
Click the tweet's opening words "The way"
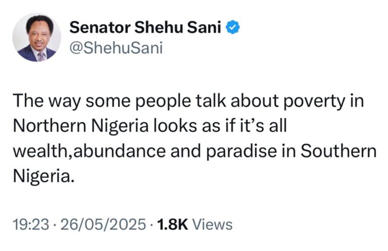(x=47, y=101)
